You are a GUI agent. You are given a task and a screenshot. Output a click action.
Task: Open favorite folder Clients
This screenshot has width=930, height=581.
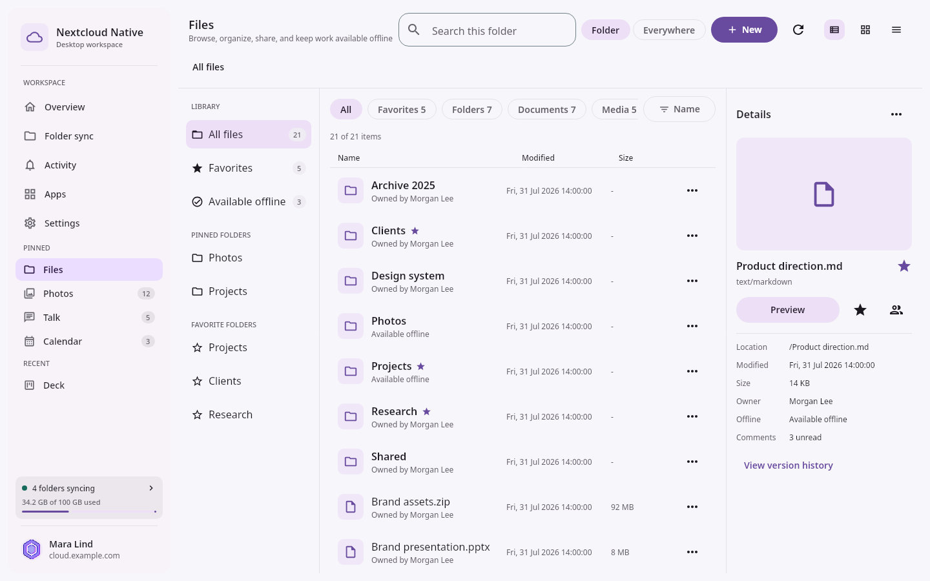(249, 381)
